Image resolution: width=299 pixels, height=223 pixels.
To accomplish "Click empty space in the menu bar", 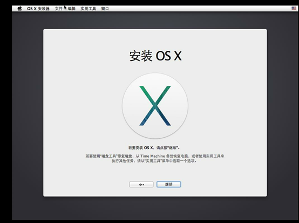I will pyautogui.click(x=191, y=9).
